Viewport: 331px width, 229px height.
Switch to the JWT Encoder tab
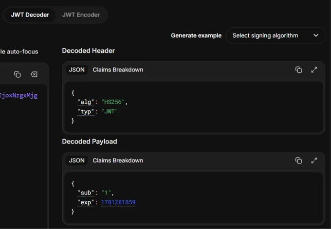point(81,15)
